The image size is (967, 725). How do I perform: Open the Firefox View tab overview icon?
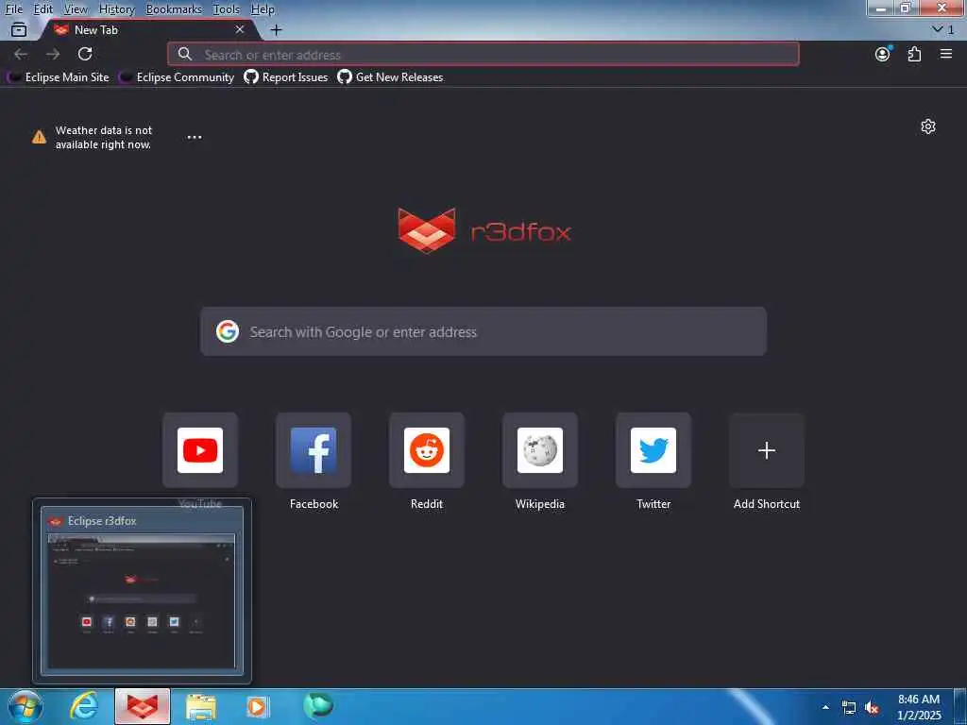19,29
